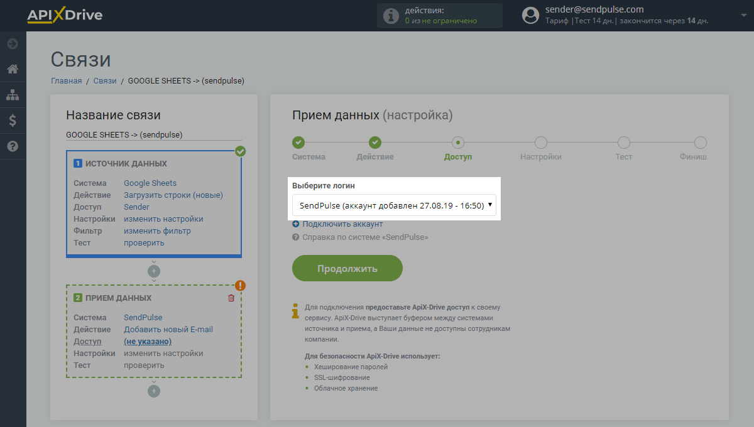Screen dimensions: 754x427
Task: Open Sender access link
Action: click(136, 207)
